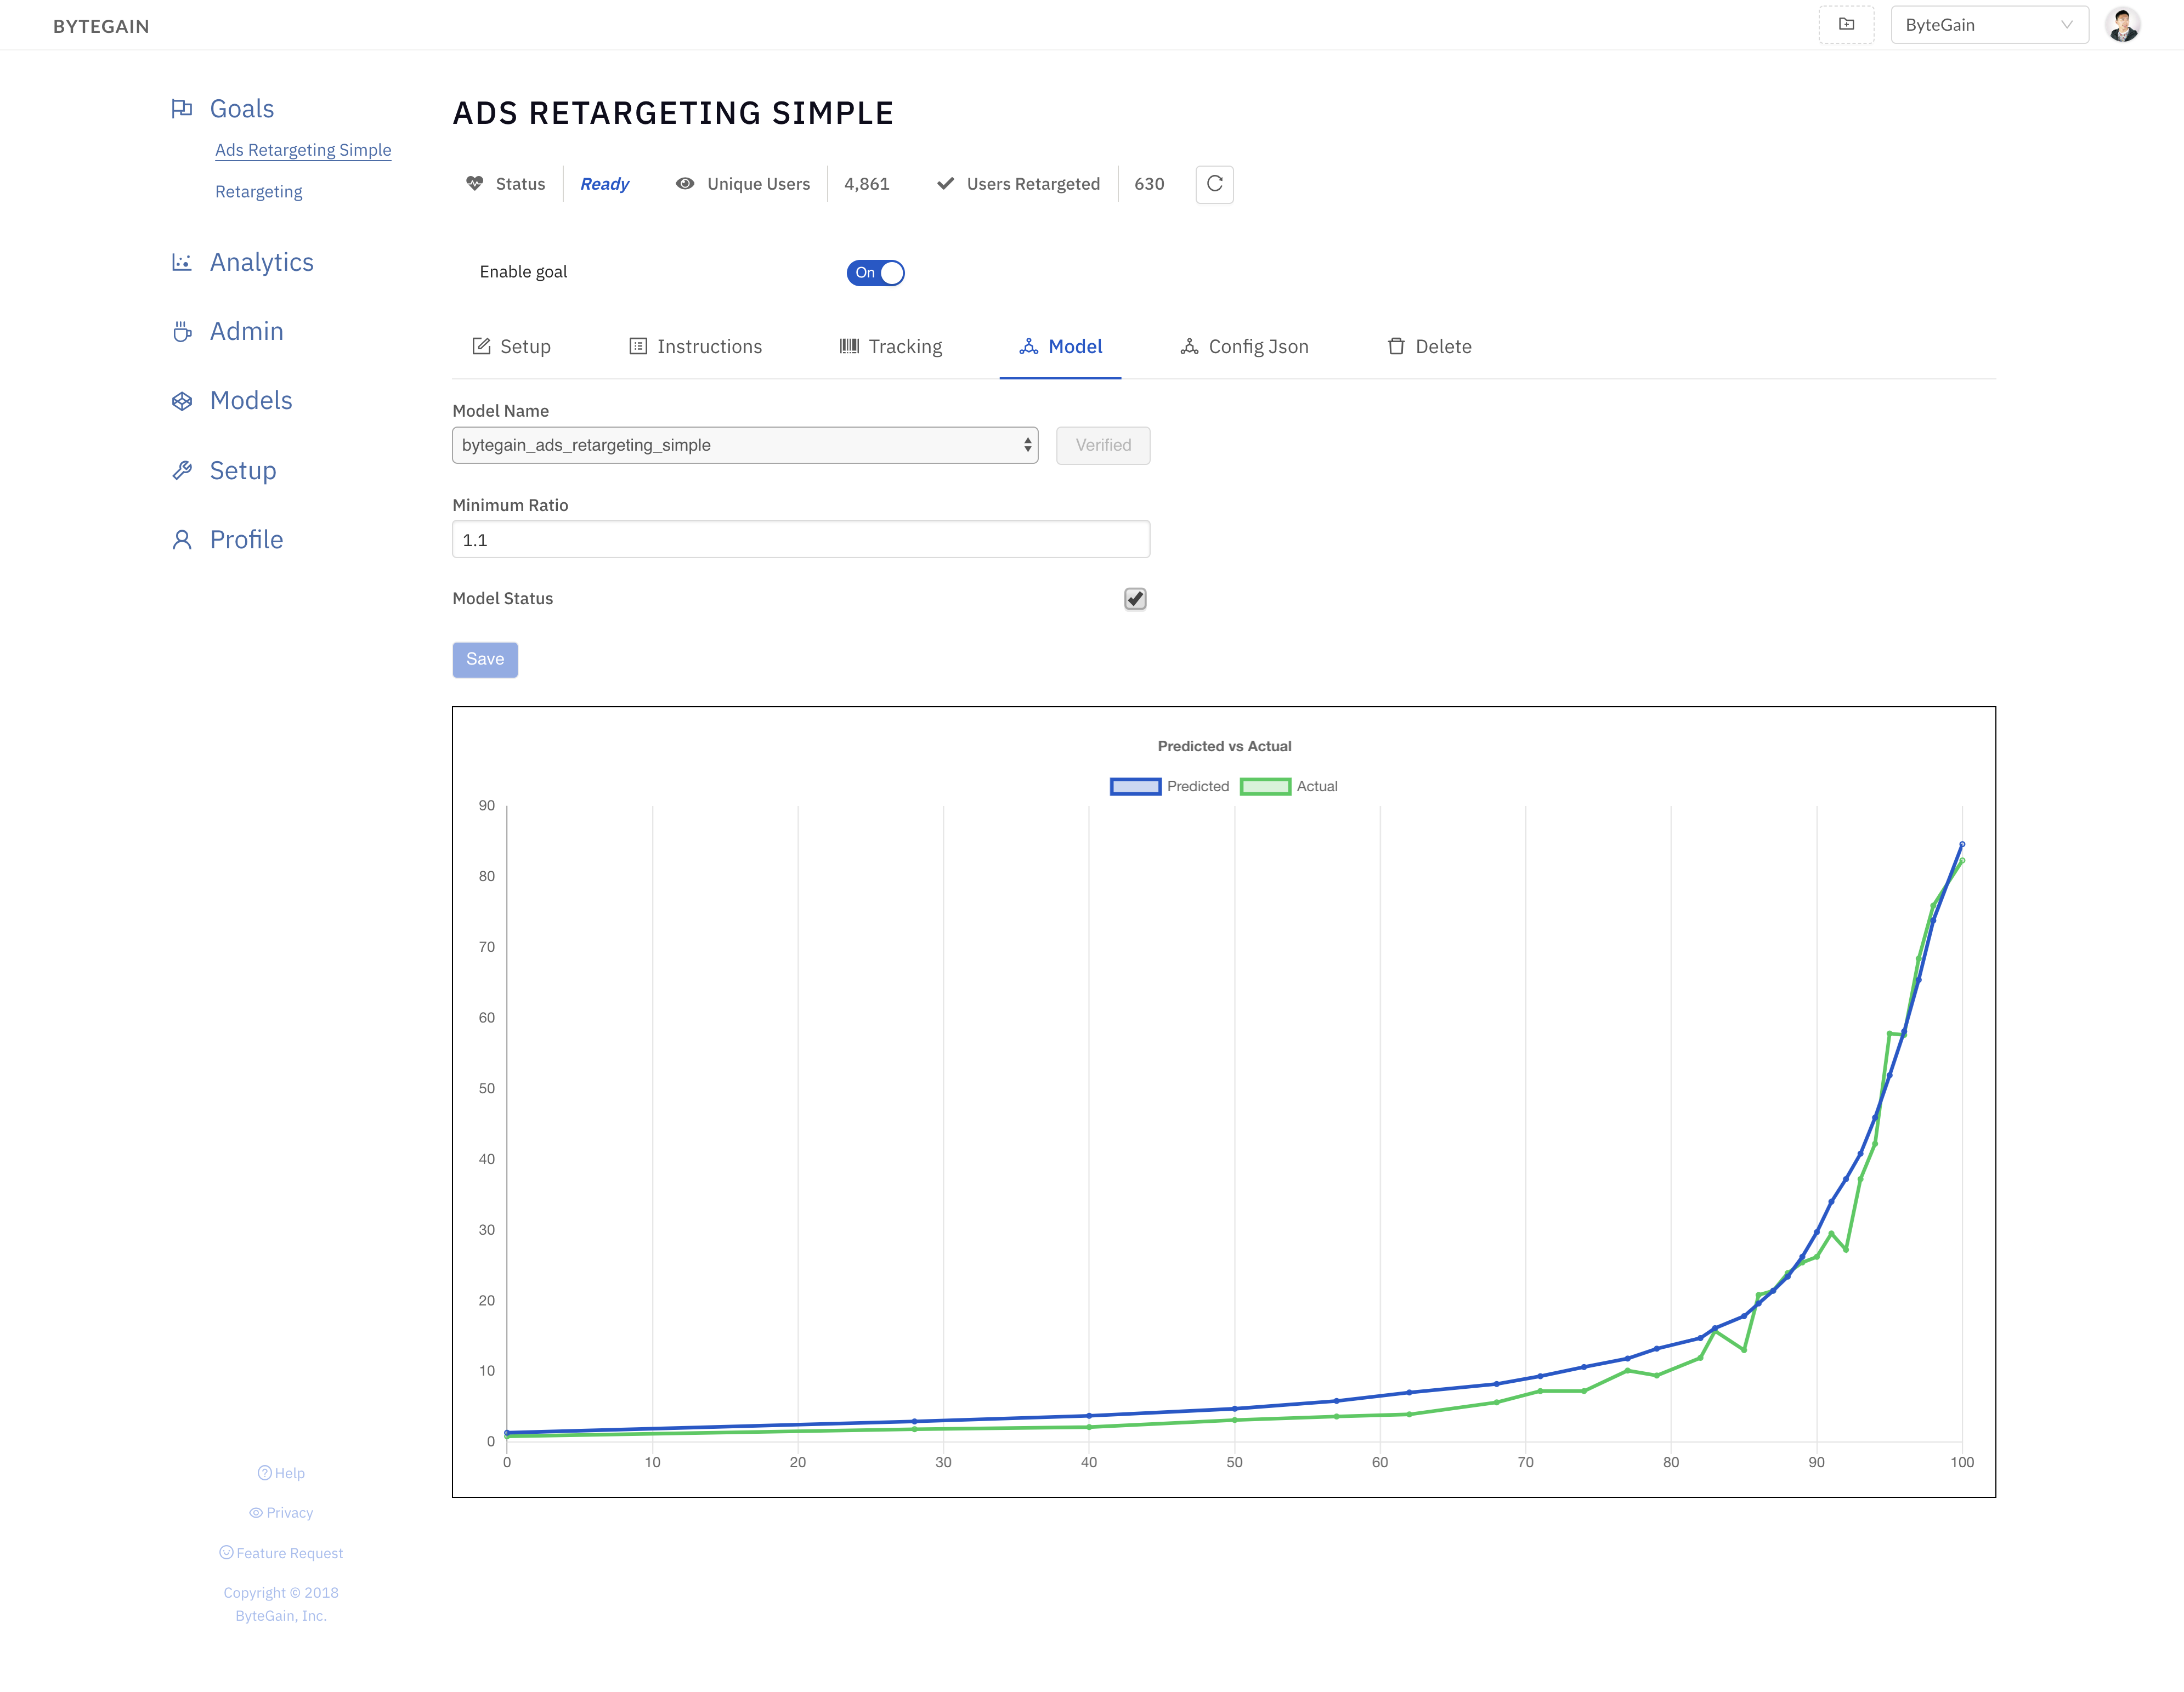The width and height of the screenshot is (2184, 1692).
Task: Click the refresh icon next to 630
Action: click(1214, 184)
